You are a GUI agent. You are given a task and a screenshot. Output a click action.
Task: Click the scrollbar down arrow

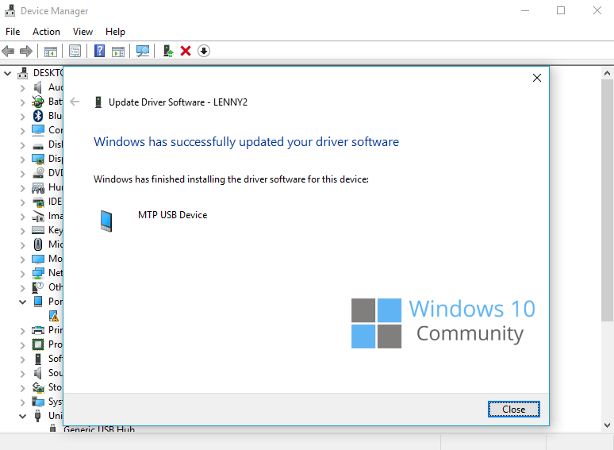click(607, 425)
